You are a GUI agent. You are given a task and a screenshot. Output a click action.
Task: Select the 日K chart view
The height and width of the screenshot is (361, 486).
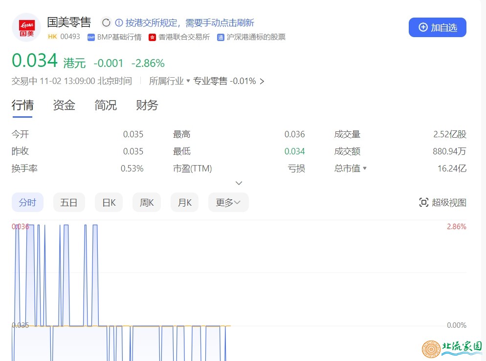pos(109,202)
